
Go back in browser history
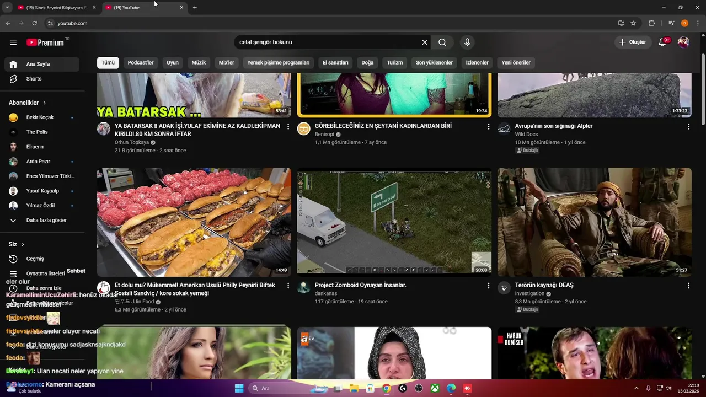coord(8,23)
